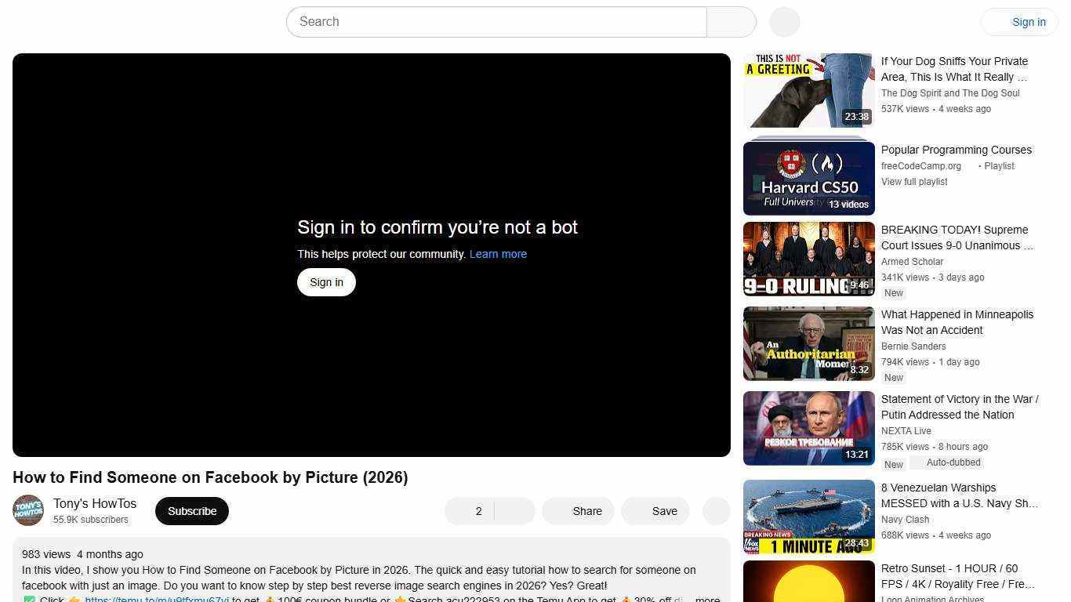The width and height of the screenshot is (1071, 602).
Task: Expand the video description with more
Action: [706, 599]
